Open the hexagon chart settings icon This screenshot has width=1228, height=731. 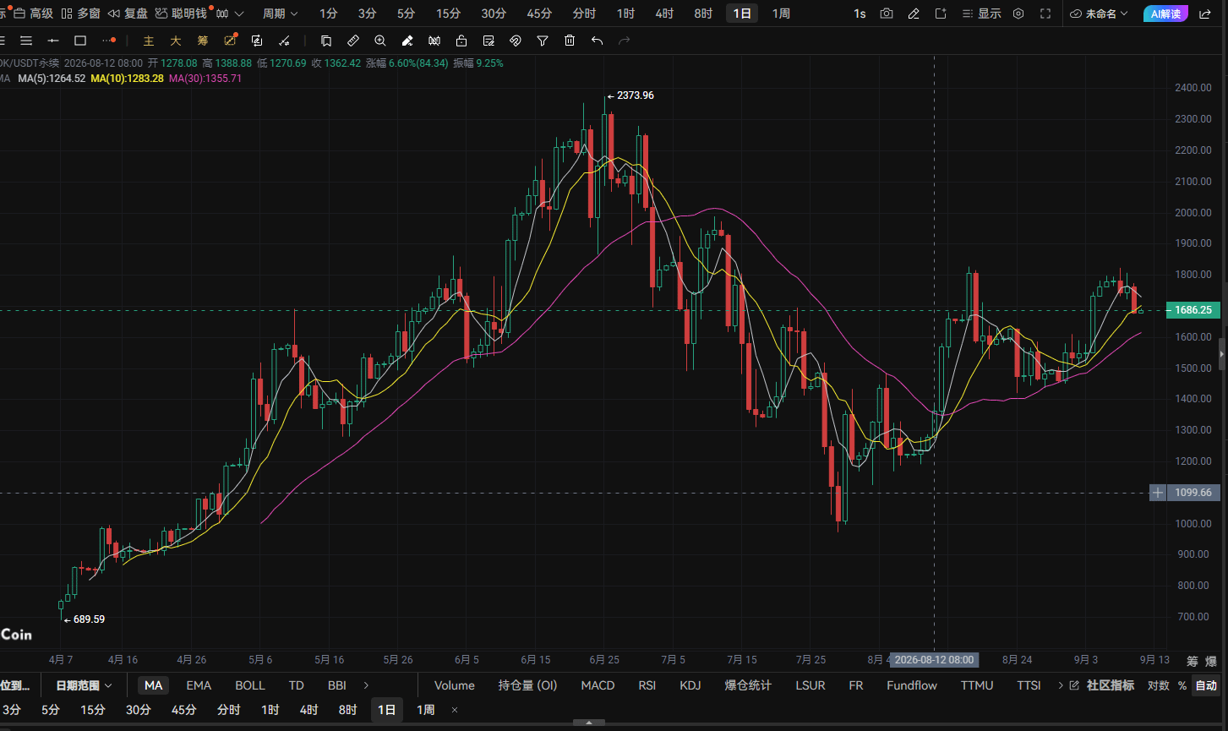1018,14
